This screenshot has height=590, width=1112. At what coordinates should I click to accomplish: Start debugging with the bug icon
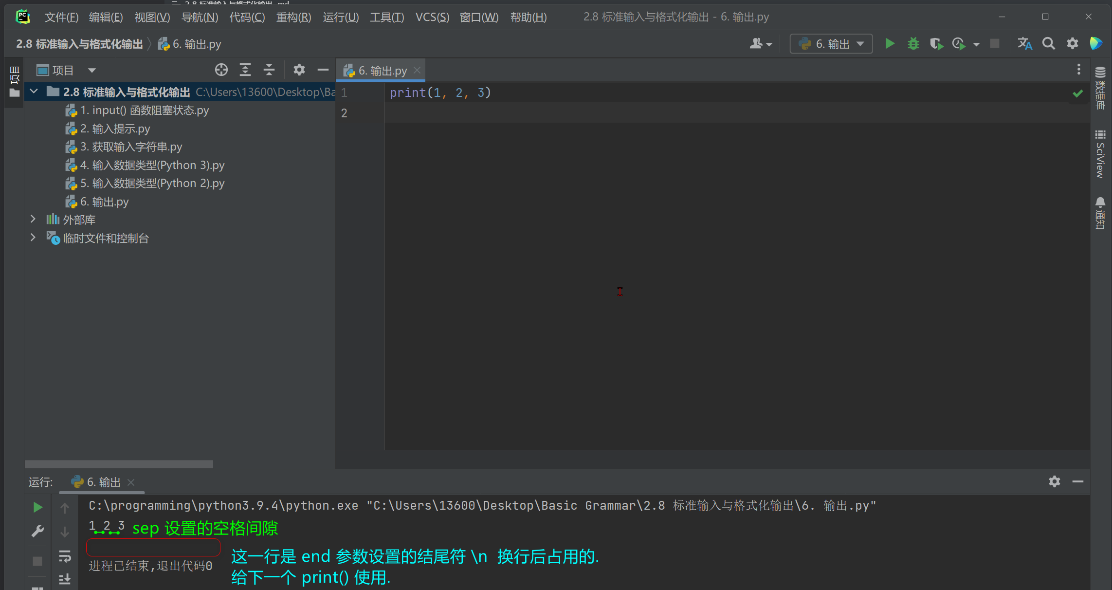pos(913,44)
